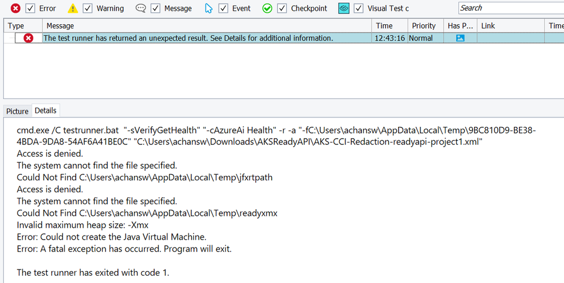Click the yellow Warning triangle icon
The width and height of the screenshot is (564, 283).
[73, 8]
